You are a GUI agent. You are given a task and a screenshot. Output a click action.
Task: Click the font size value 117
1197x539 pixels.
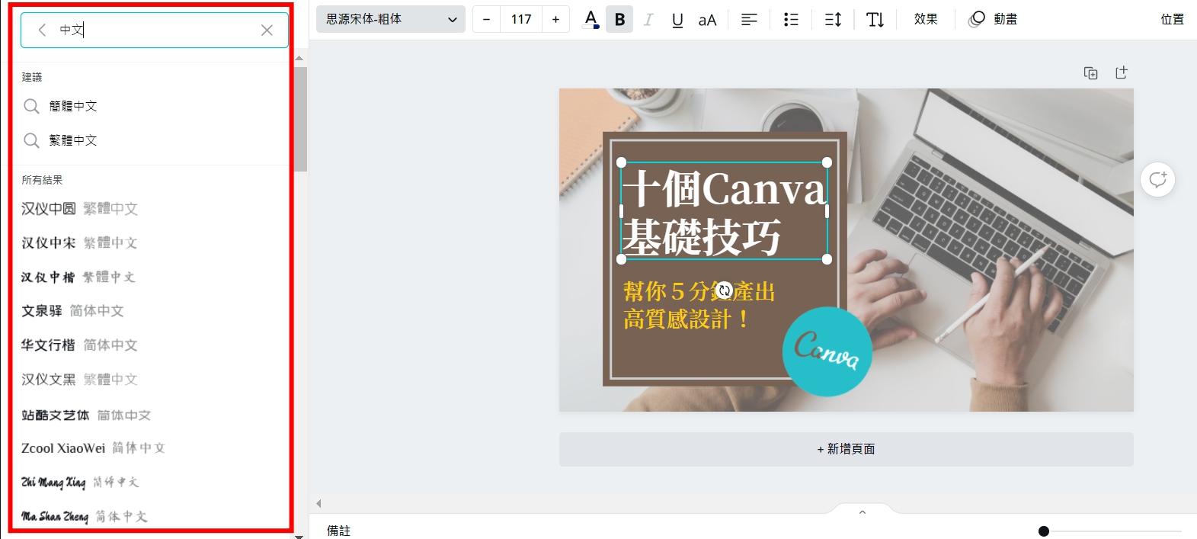(521, 19)
